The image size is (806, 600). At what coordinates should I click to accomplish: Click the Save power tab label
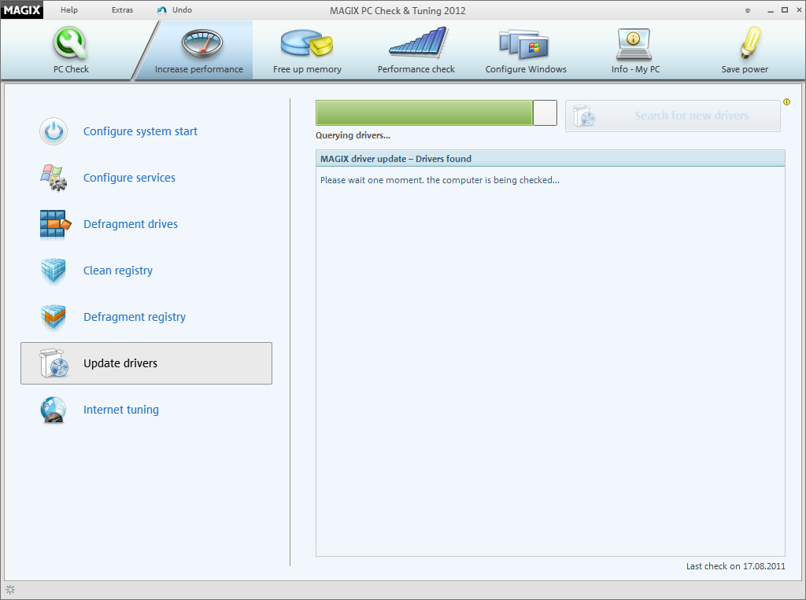[x=745, y=69]
